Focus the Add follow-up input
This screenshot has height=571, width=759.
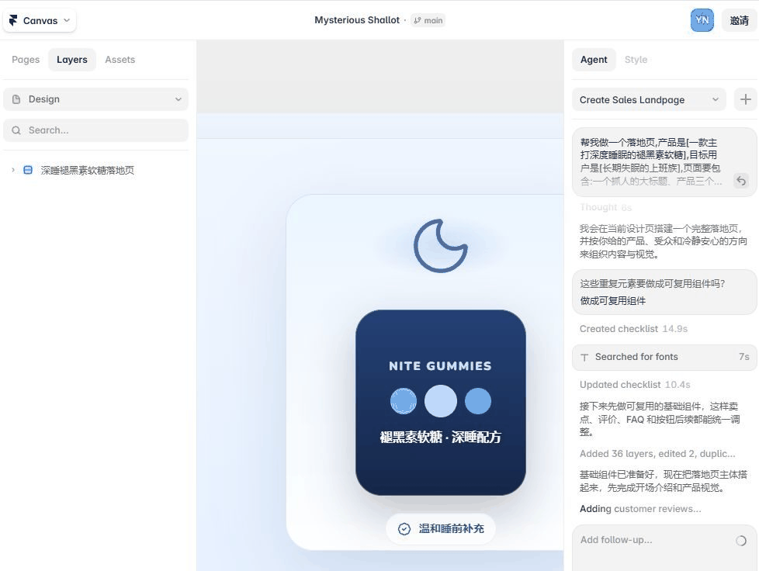[664, 548]
